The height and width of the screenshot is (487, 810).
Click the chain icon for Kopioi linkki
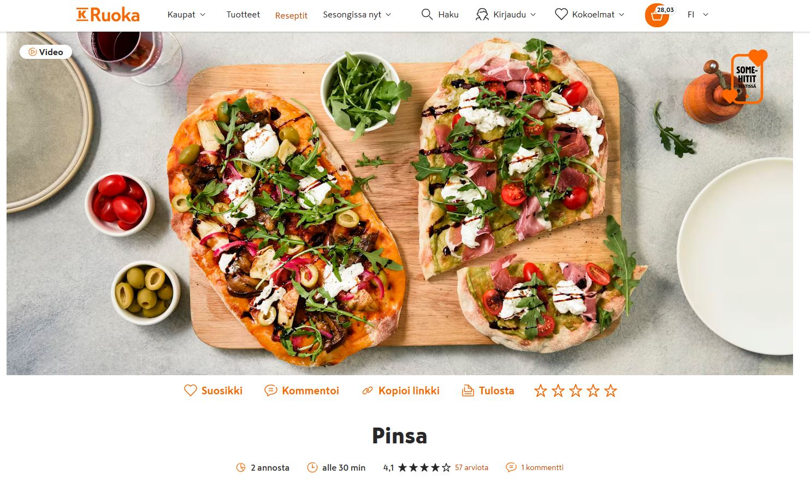pyautogui.click(x=368, y=390)
